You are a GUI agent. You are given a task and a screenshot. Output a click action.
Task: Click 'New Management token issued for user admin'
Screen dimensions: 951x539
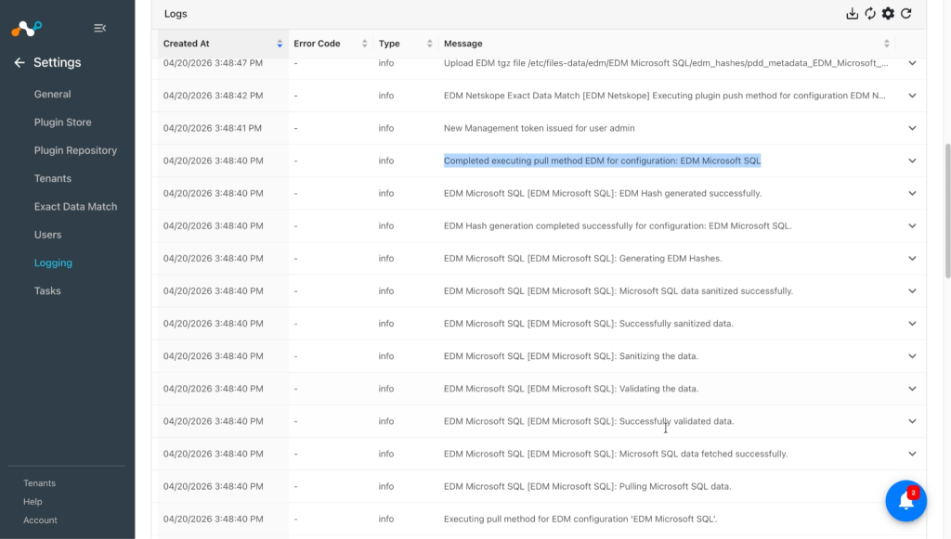tap(540, 128)
